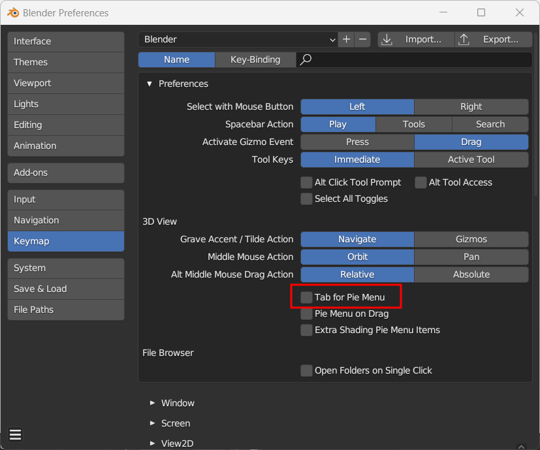Viewport: 540px width, 450px height.
Task: Open the Themes preferences tab
Action: point(66,62)
